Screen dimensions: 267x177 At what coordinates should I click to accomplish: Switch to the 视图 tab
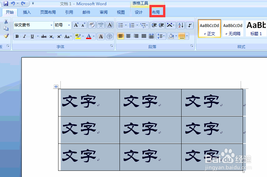coord(121,12)
